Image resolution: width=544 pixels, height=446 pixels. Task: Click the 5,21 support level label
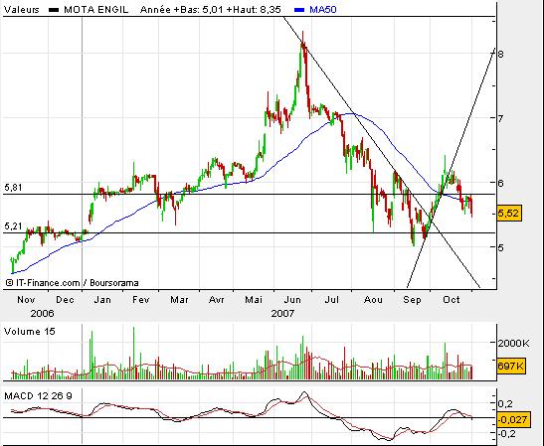(13, 226)
